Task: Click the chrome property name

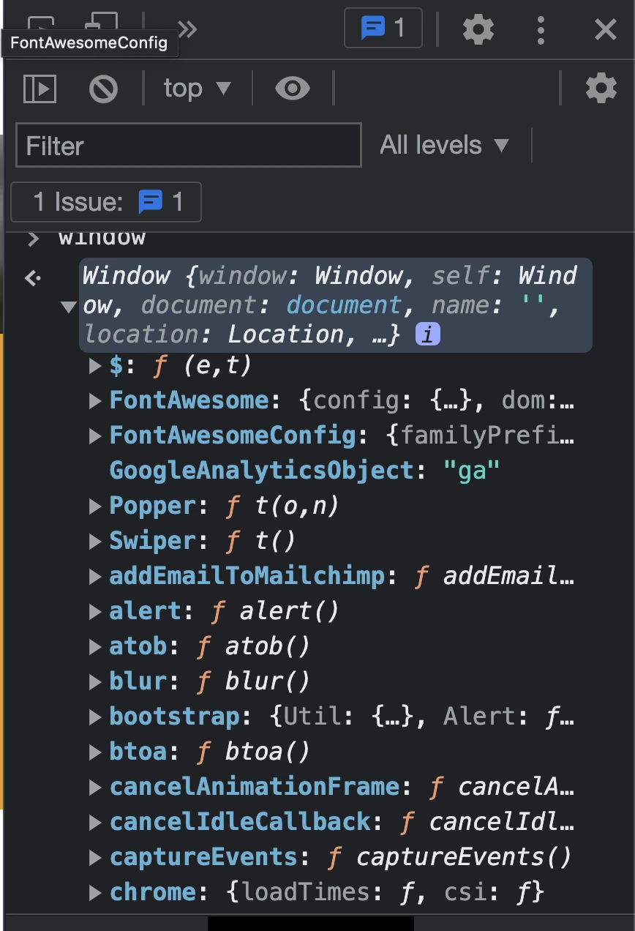Action: click(x=152, y=892)
